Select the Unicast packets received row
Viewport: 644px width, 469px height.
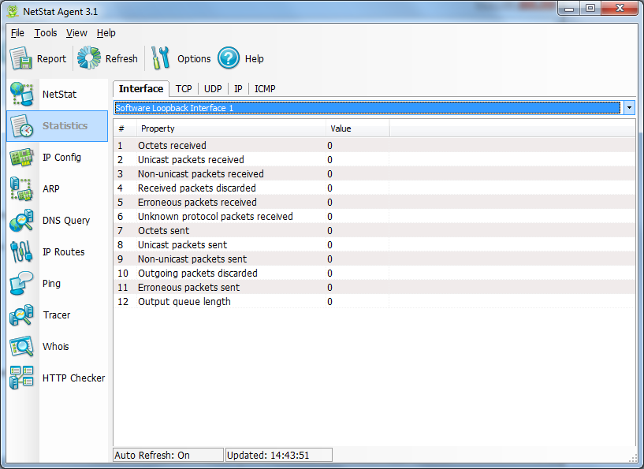pos(374,160)
